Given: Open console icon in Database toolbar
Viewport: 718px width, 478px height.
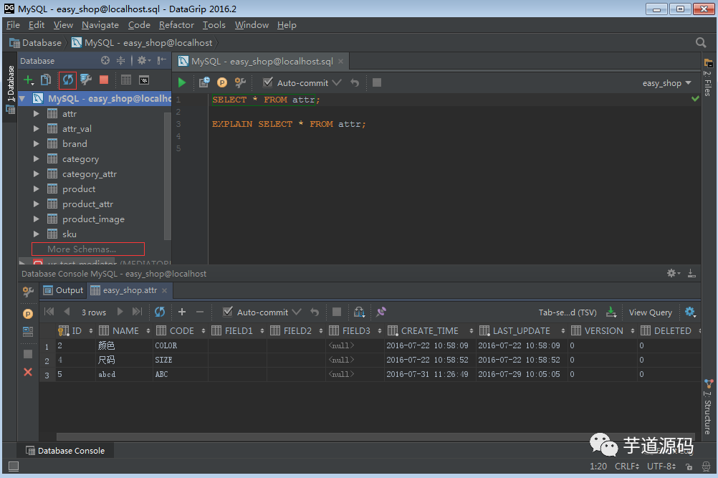Looking at the screenshot, I should coord(144,80).
